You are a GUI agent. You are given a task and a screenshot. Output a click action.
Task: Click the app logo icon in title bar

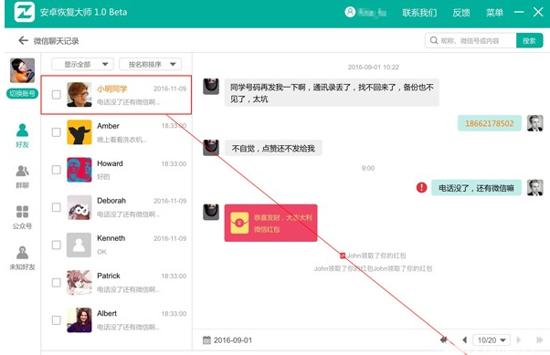[x=24, y=12]
